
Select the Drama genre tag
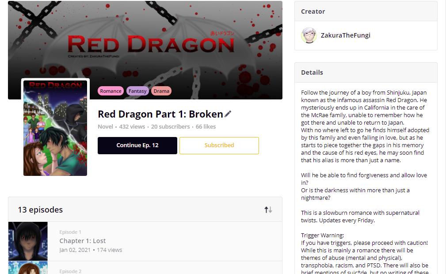click(x=161, y=91)
